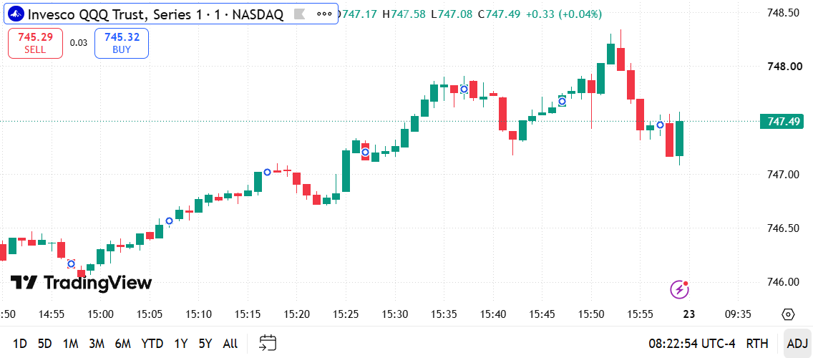The image size is (813, 358).
Task: Select the 5D time range
Action: (x=45, y=344)
